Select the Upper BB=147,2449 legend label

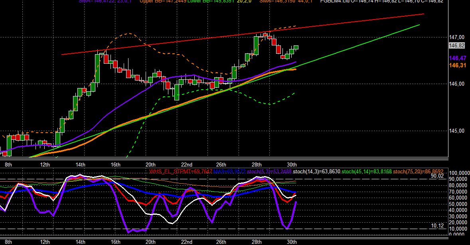(x=163, y=1)
